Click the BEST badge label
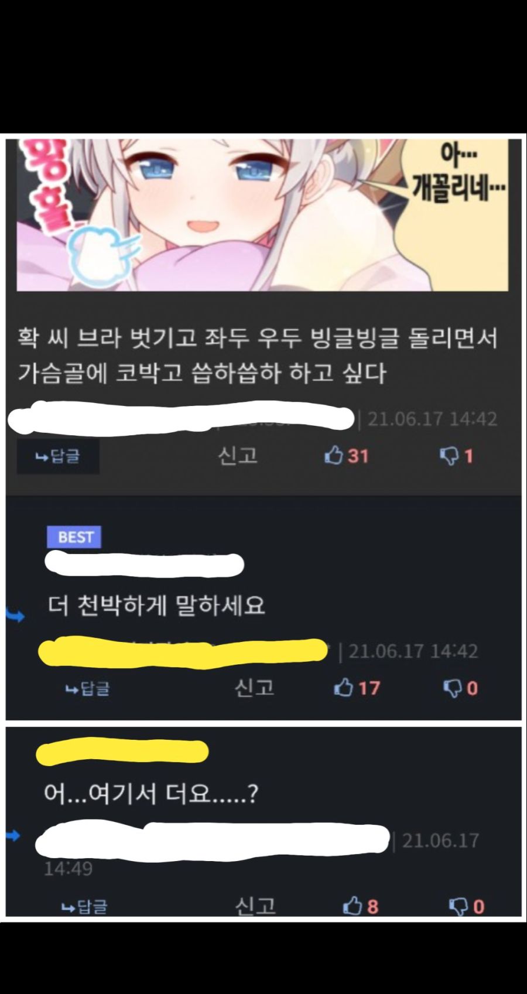Screen dimensions: 527x994 [x=74, y=537]
